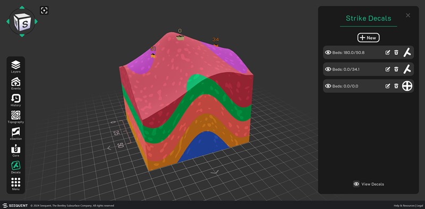This screenshot has height=209, width=425.
Task: Click the orientation cube S face
Action: click(25, 24)
